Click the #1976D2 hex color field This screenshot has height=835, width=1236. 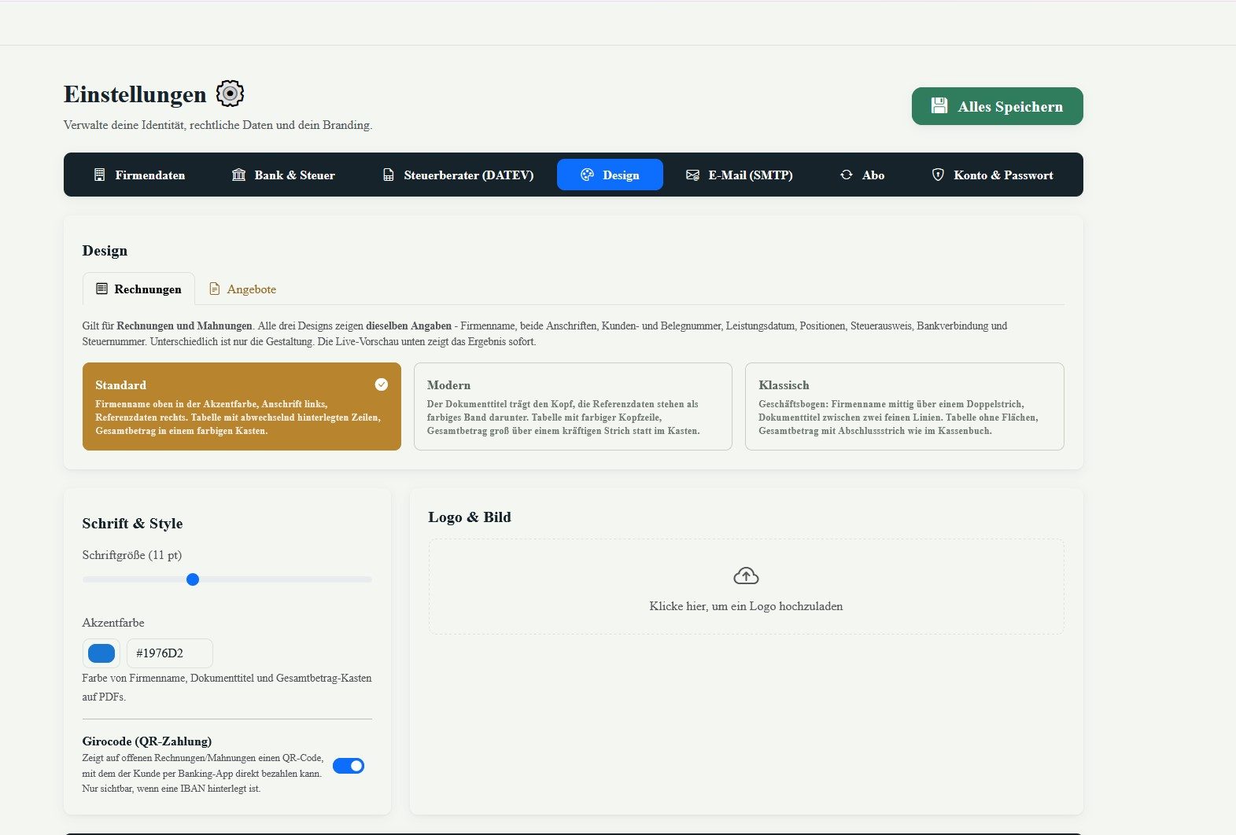[x=170, y=653]
